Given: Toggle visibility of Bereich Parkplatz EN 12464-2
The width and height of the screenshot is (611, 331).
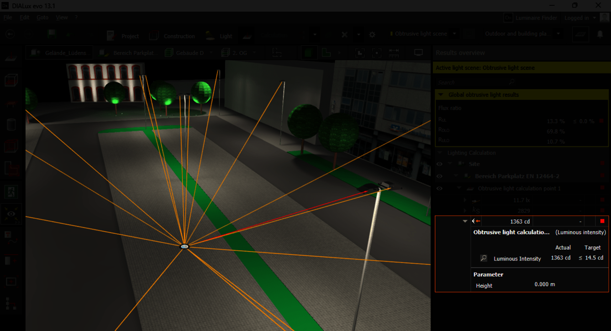Looking at the screenshot, I should coord(439,176).
